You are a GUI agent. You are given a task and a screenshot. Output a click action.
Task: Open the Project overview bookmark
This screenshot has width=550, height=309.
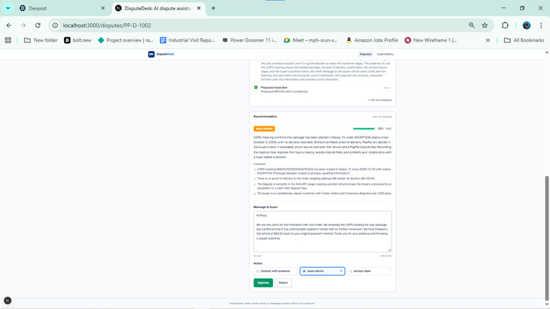coord(126,40)
